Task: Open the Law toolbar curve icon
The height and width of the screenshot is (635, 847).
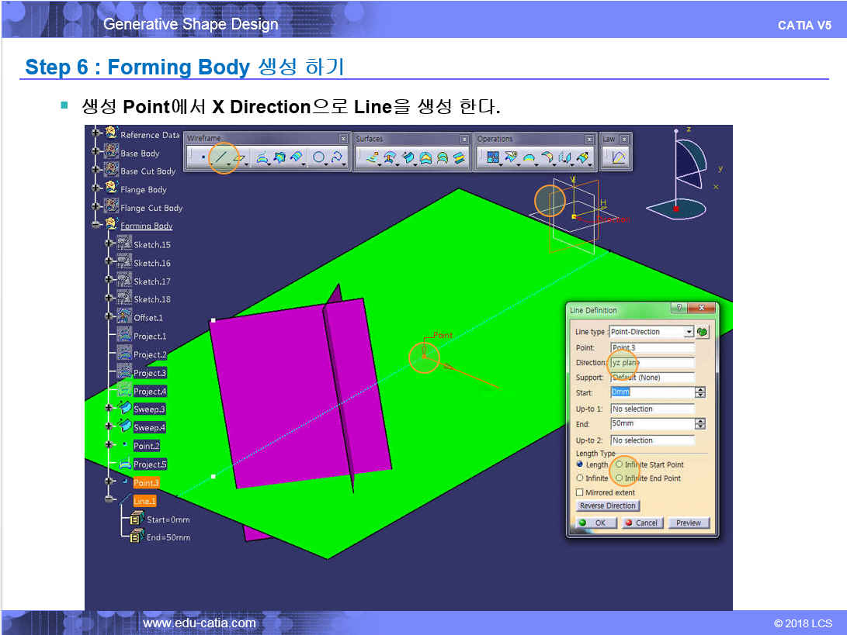Action: coord(619,157)
